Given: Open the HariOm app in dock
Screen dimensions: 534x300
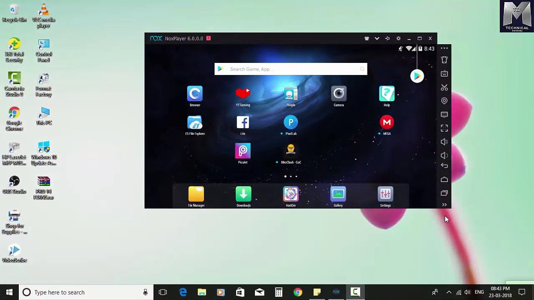Looking at the screenshot, I should click(x=291, y=194).
